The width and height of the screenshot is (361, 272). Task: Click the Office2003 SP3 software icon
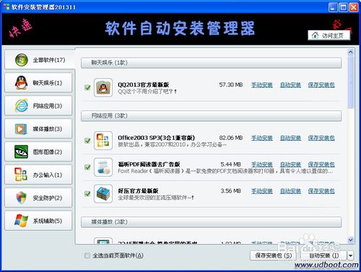pyautogui.click(x=103, y=141)
